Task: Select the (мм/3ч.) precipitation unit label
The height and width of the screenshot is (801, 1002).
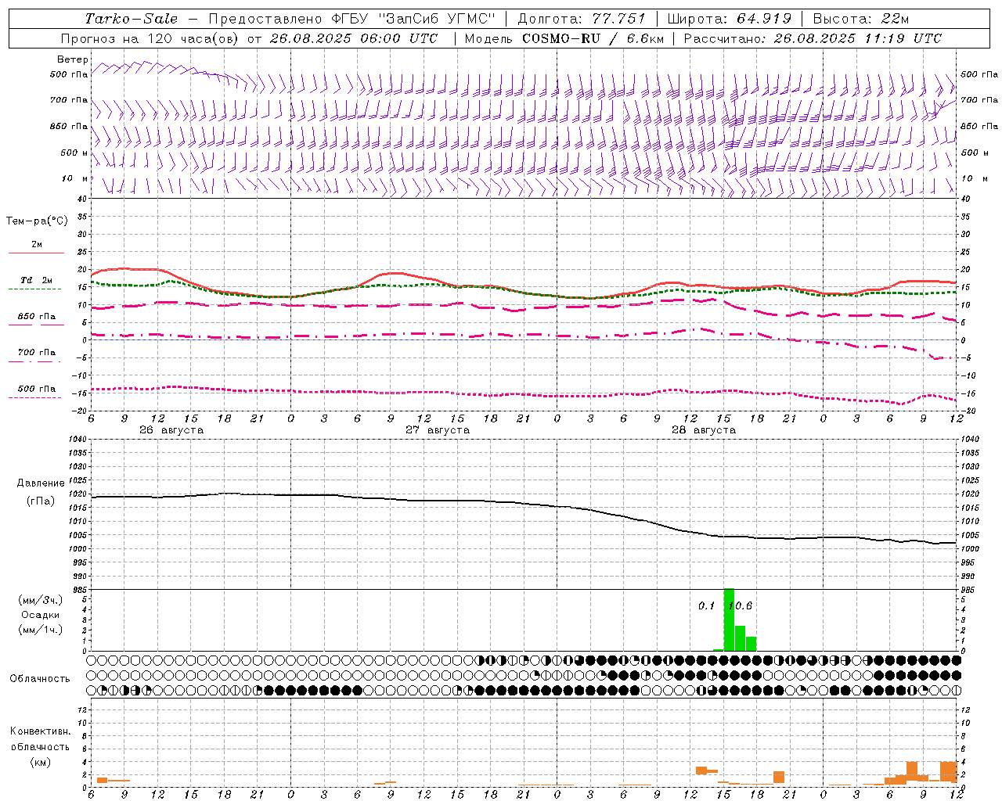Action: (x=41, y=600)
